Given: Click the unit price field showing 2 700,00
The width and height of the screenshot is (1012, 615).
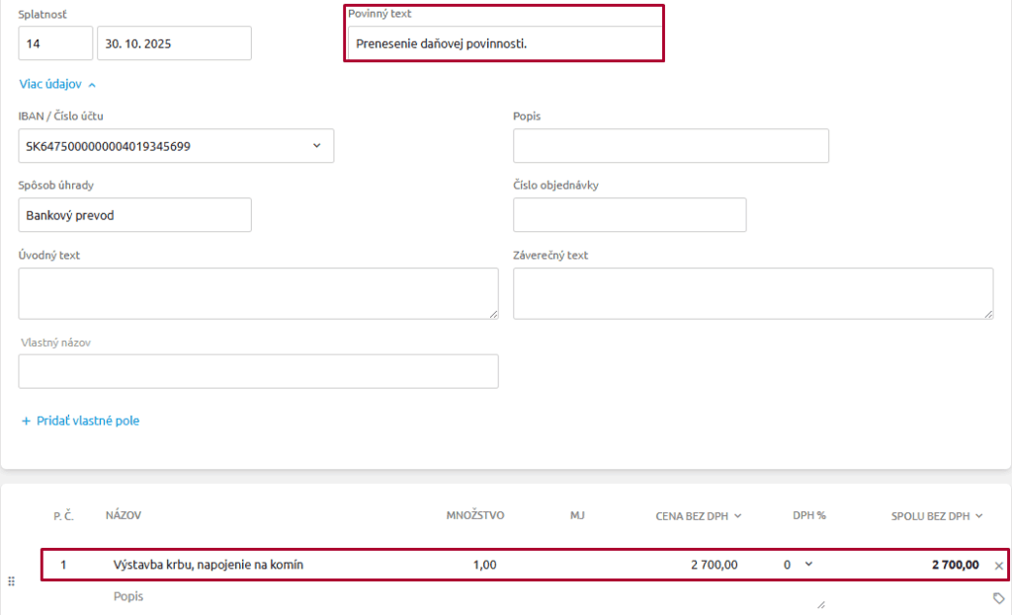Looking at the screenshot, I should click(x=692, y=565).
